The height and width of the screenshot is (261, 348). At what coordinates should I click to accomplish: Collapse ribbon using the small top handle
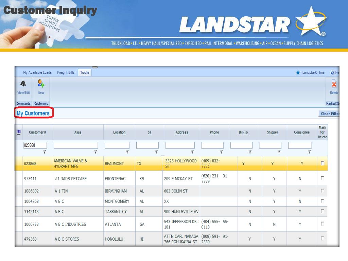95,67
